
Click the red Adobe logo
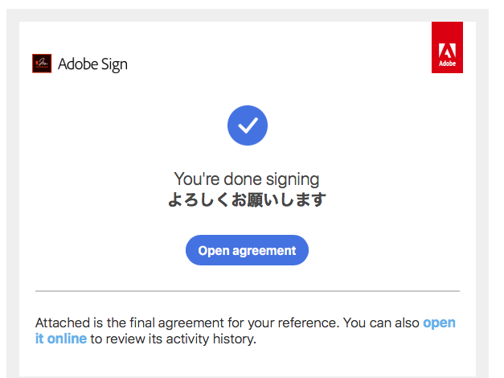(x=447, y=47)
